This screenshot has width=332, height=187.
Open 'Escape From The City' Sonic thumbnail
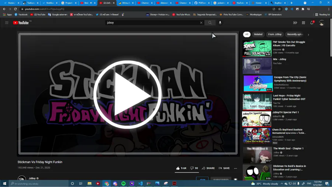click(258, 84)
